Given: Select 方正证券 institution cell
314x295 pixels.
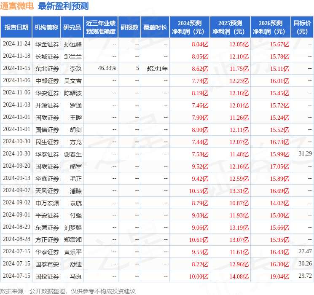Looking at the screenshot, I should pyautogui.click(x=47, y=240).
